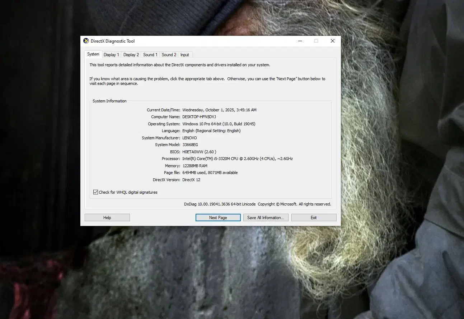Go to the Sound 2 tab

169,55
